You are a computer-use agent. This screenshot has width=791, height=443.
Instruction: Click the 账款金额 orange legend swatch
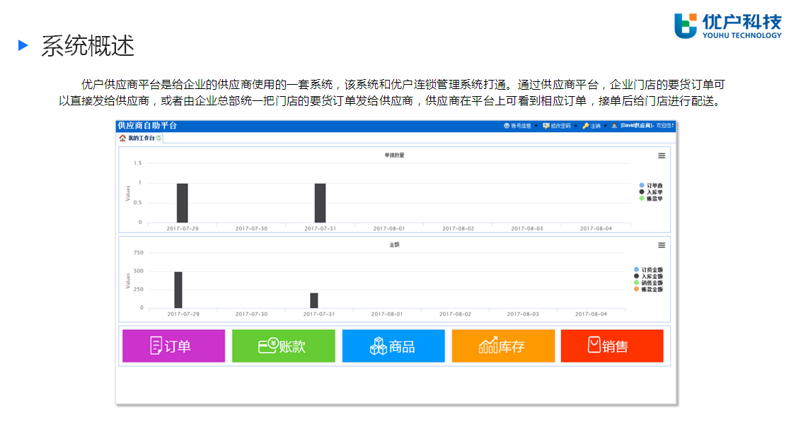click(x=636, y=289)
